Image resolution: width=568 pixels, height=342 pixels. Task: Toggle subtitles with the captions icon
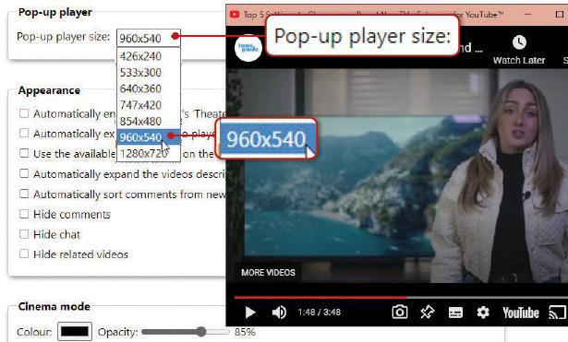pos(455,313)
